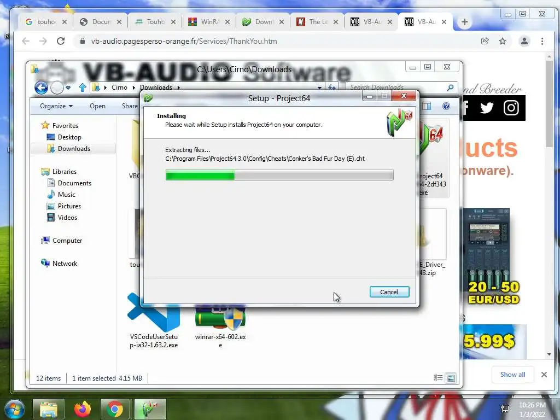Open the Chrome three-dot menu
Image resolution: width=560 pixels, height=420 pixels.
[x=542, y=41]
